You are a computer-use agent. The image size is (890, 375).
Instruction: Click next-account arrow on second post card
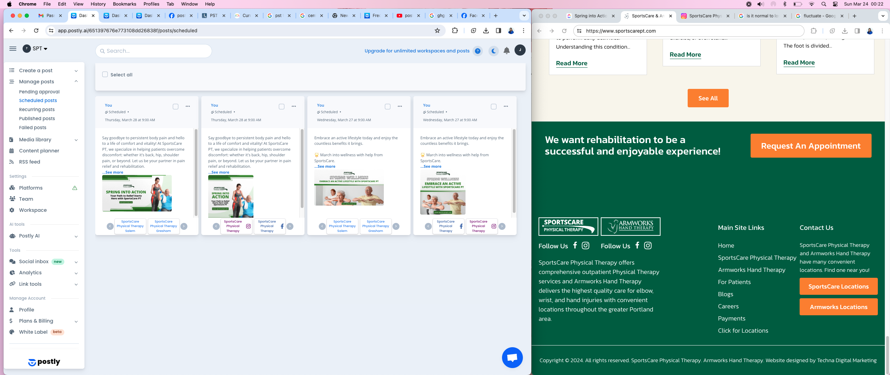tap(290, 226)
